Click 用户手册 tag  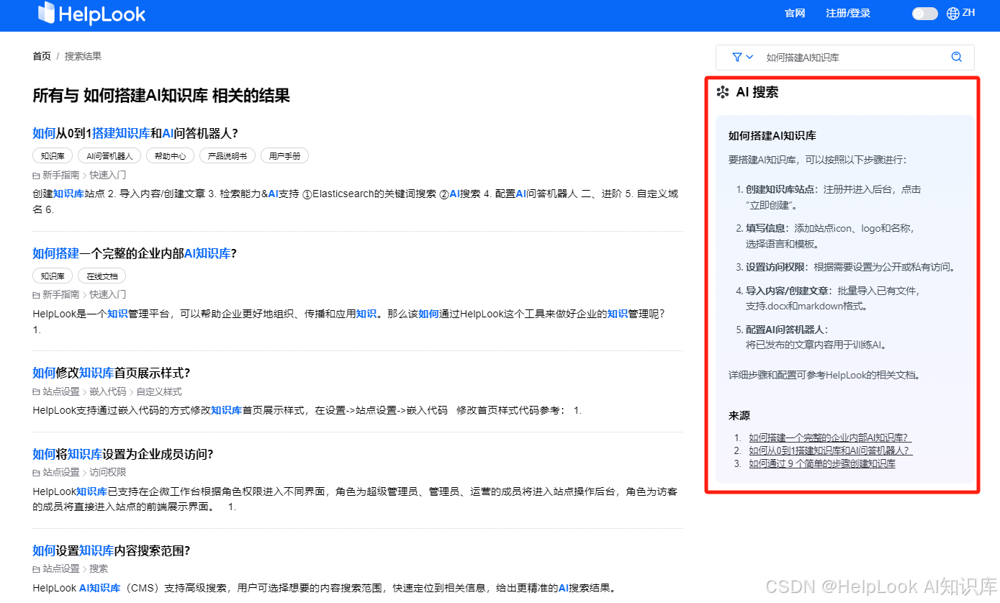pos(284,155)
